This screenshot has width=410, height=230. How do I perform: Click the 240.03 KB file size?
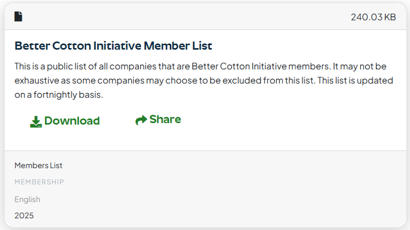tap(373, 17)
